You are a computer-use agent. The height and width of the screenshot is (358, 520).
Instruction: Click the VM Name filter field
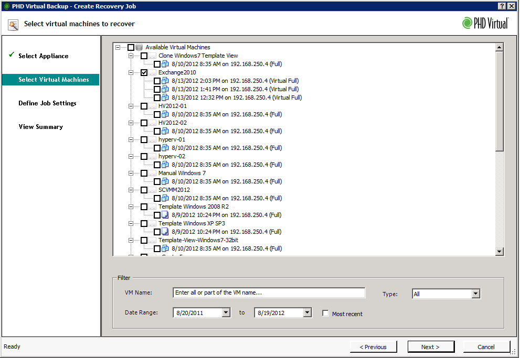(269, 293)
